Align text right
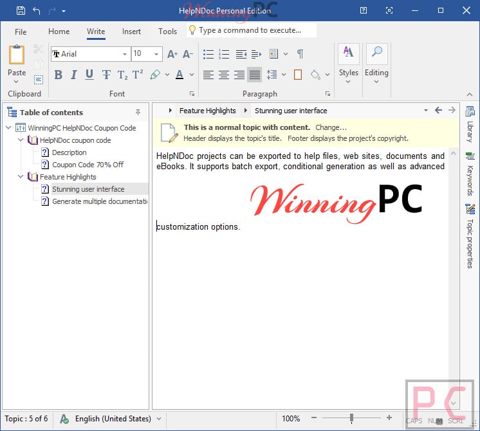Screen dimensions: 480x431 (239, 75)
